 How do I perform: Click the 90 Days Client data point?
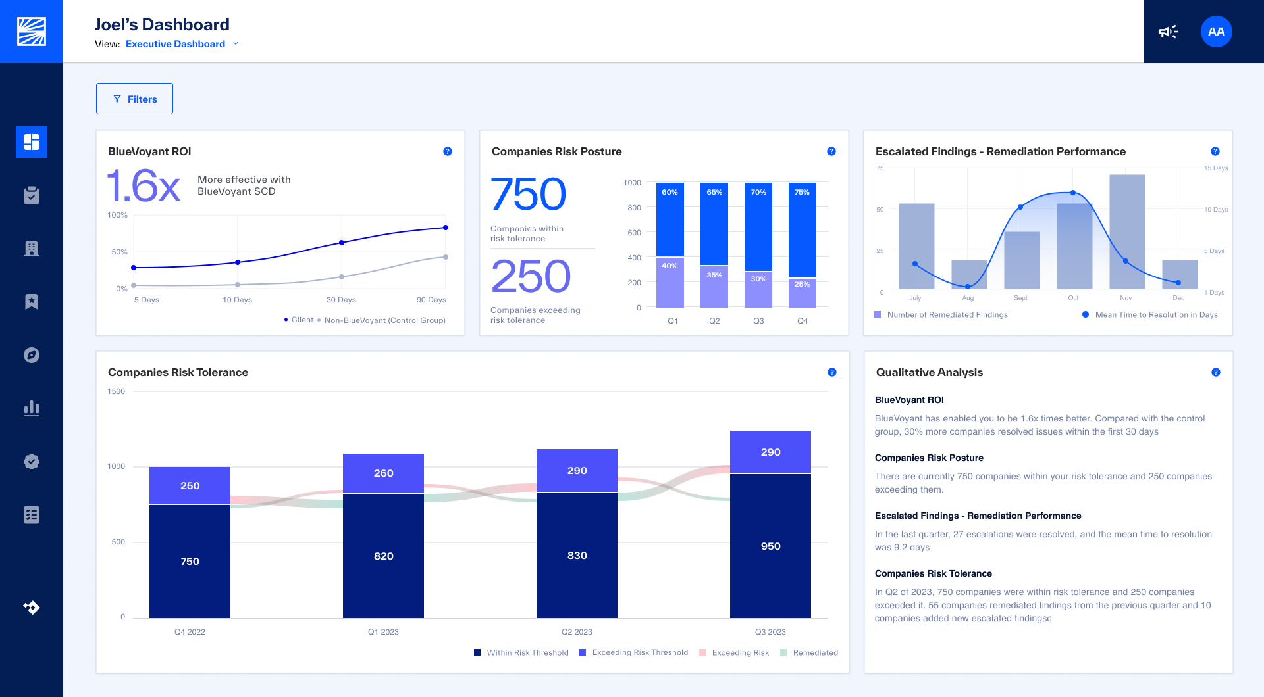pyautogui.click(x=446, y=228)
